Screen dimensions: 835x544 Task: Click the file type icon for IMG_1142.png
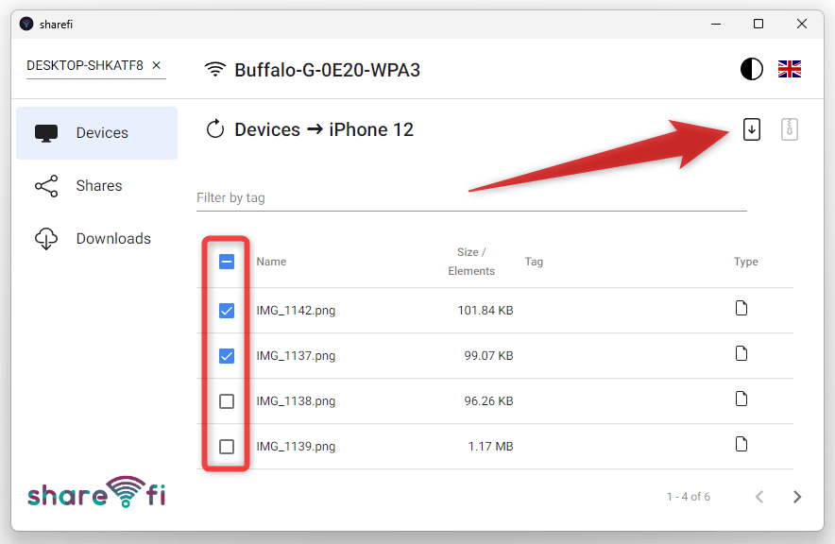click(741, 308)
